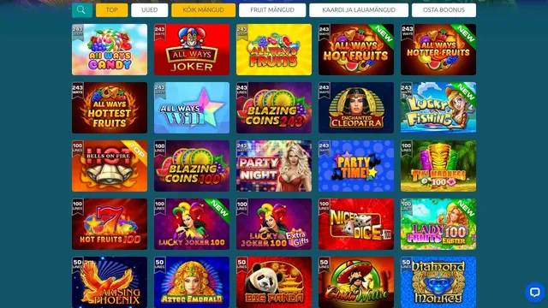Image resolution: width=548 pixels, height=308 pixels.
Task: Launch the Nice Dice game
Action: tap(356, 224)
